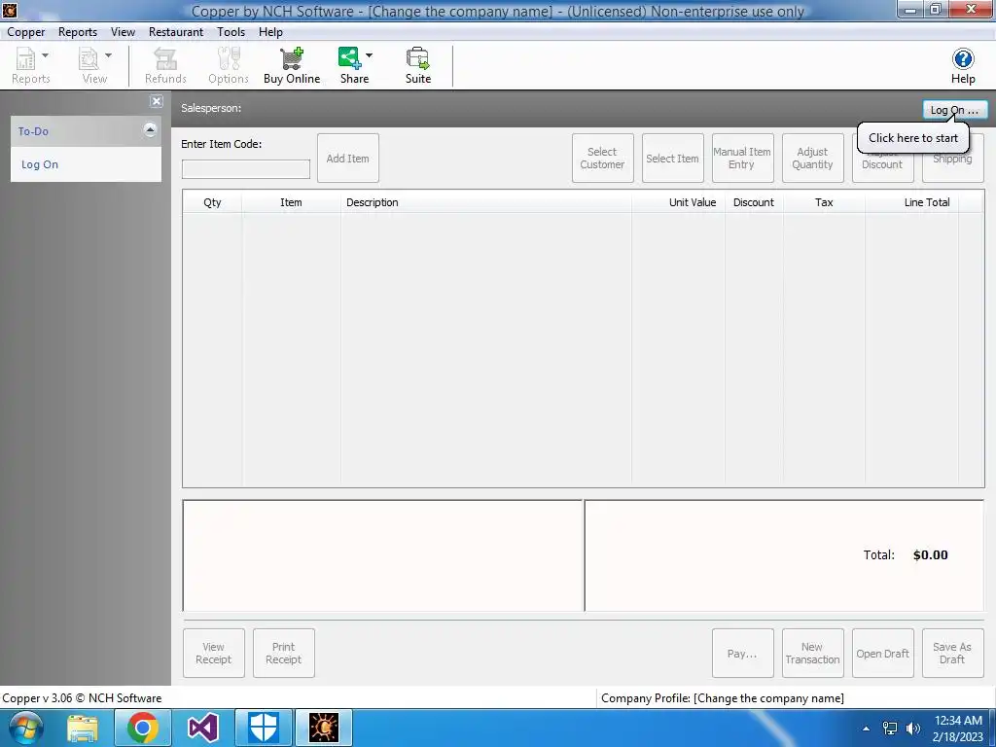Click the Buy Online cart icon

(x=292, y=59)
